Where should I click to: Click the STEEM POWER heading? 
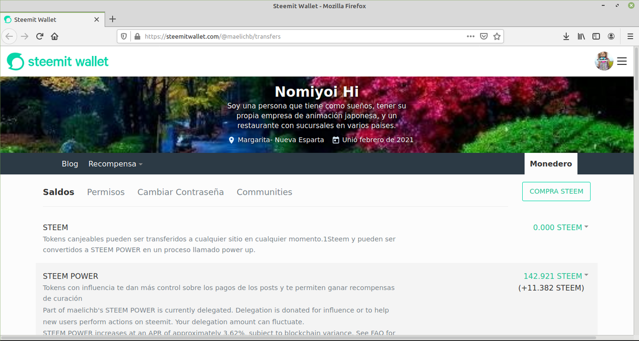pyautogui.click(x=70, y=276)
